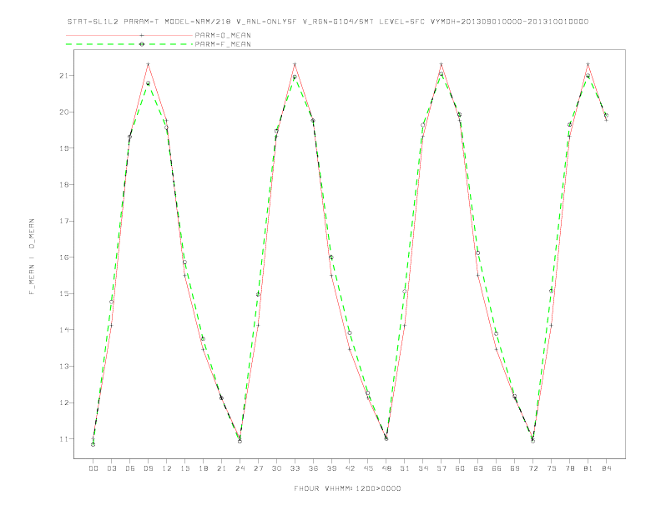Click x-axis forecast hour label 18
This screenshot has height=510, width=661.
(203, 468)
